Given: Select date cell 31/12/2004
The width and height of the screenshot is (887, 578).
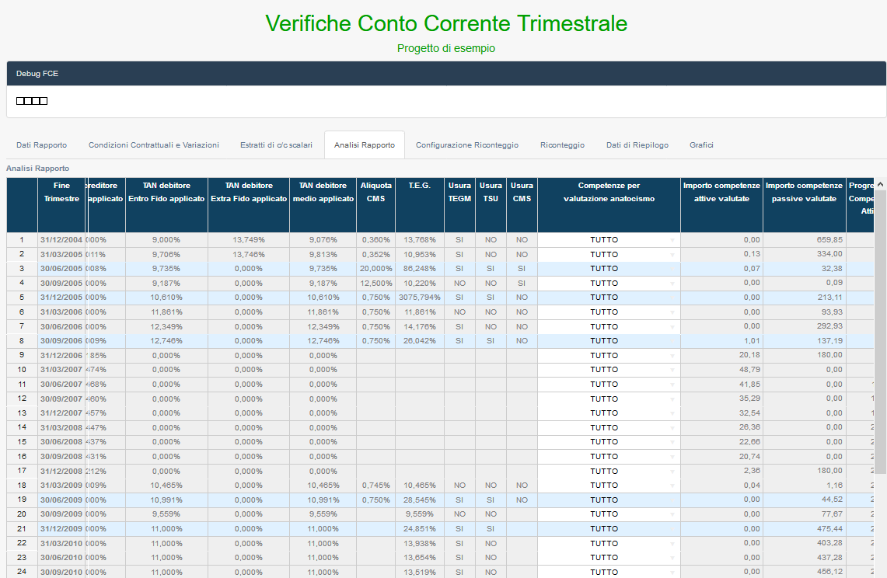Looking at the screenshot, I should [x=61, y=240].
